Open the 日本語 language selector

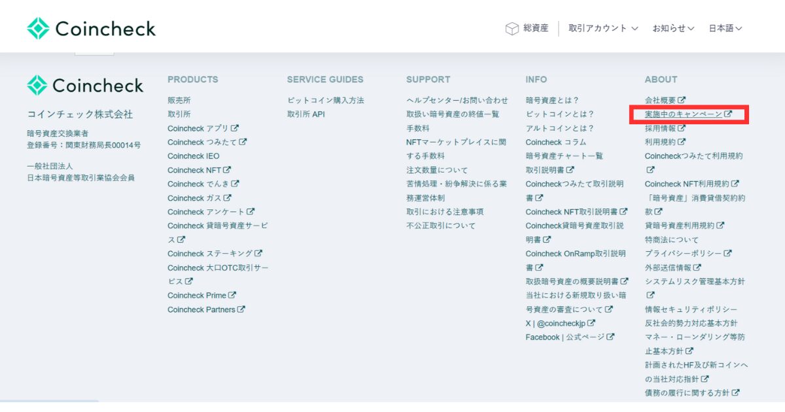tap(725, 29)
